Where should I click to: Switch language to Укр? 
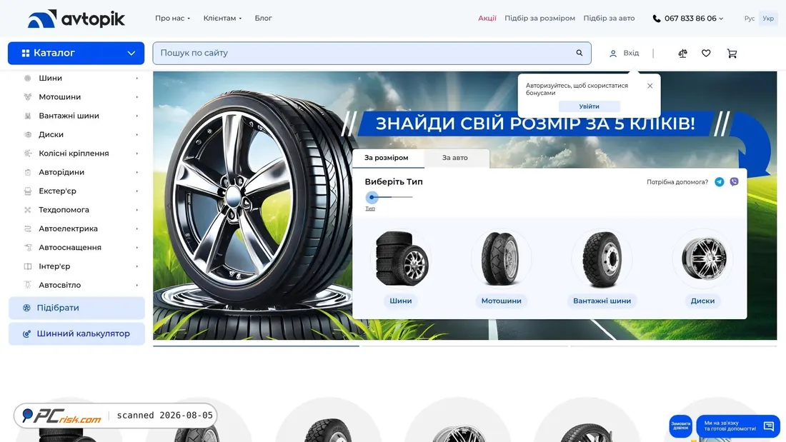pyautogui.click(x=768, y=19)
